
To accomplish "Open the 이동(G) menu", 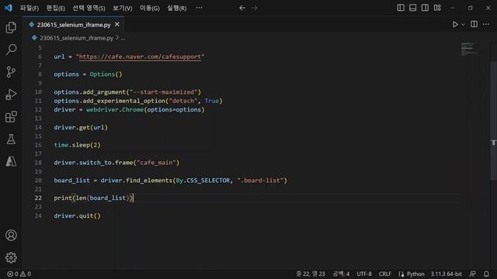I will coord(150,9).
